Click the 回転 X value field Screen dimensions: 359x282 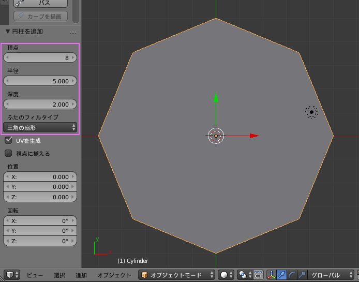[x=40, y=220]
